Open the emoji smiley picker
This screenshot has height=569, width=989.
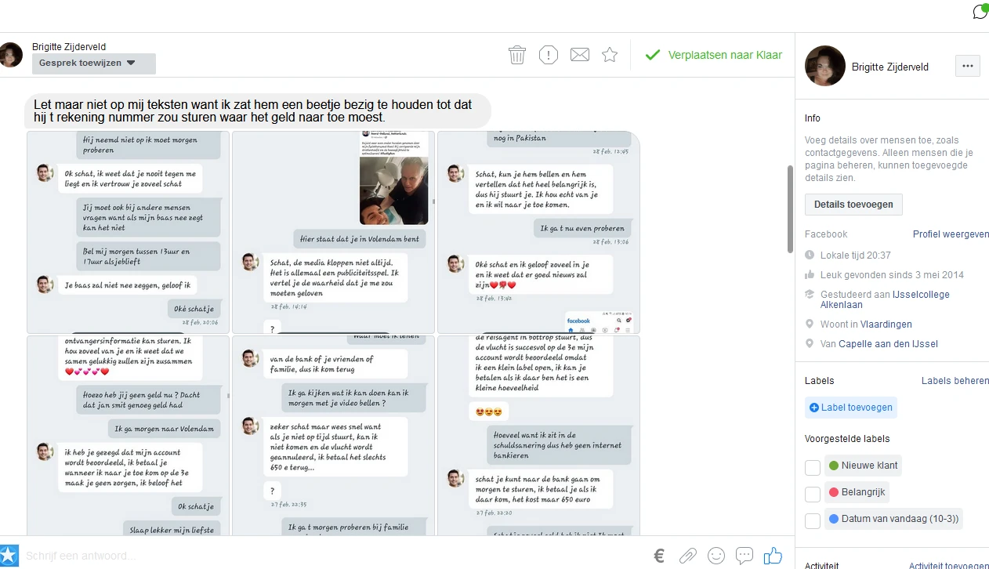715,556
